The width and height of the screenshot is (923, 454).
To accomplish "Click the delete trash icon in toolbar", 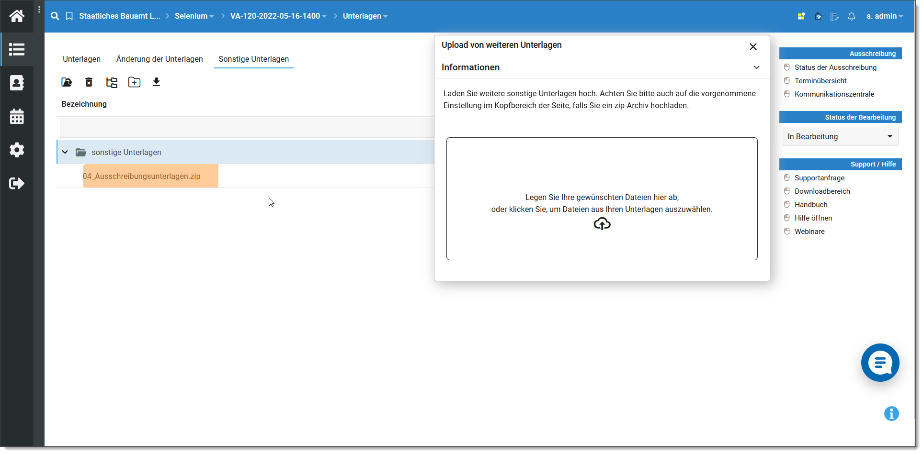I will (x=89, y=82).
